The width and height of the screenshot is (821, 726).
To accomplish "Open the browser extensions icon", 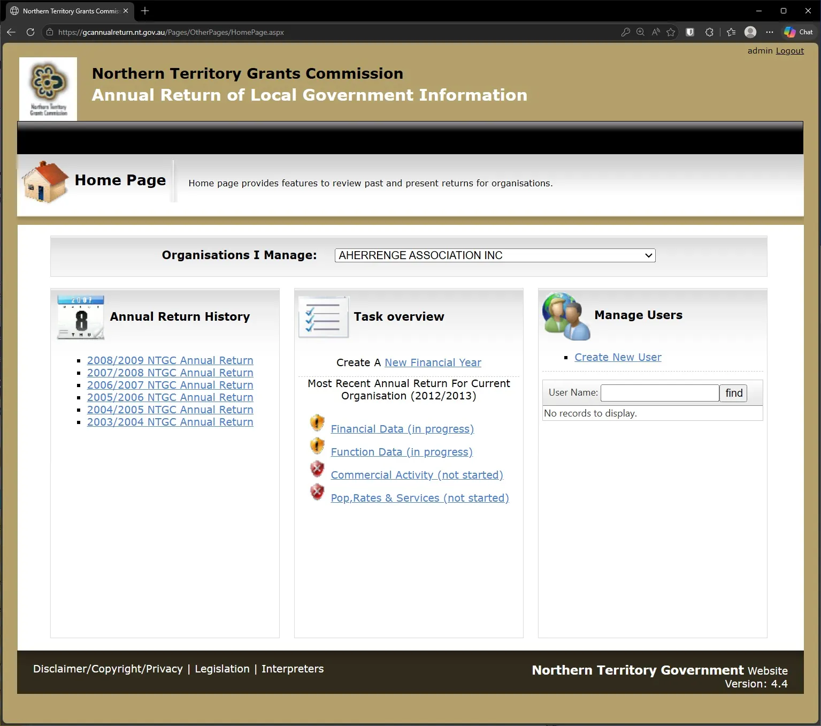I will pyautogui.click(x=709, y=32).
